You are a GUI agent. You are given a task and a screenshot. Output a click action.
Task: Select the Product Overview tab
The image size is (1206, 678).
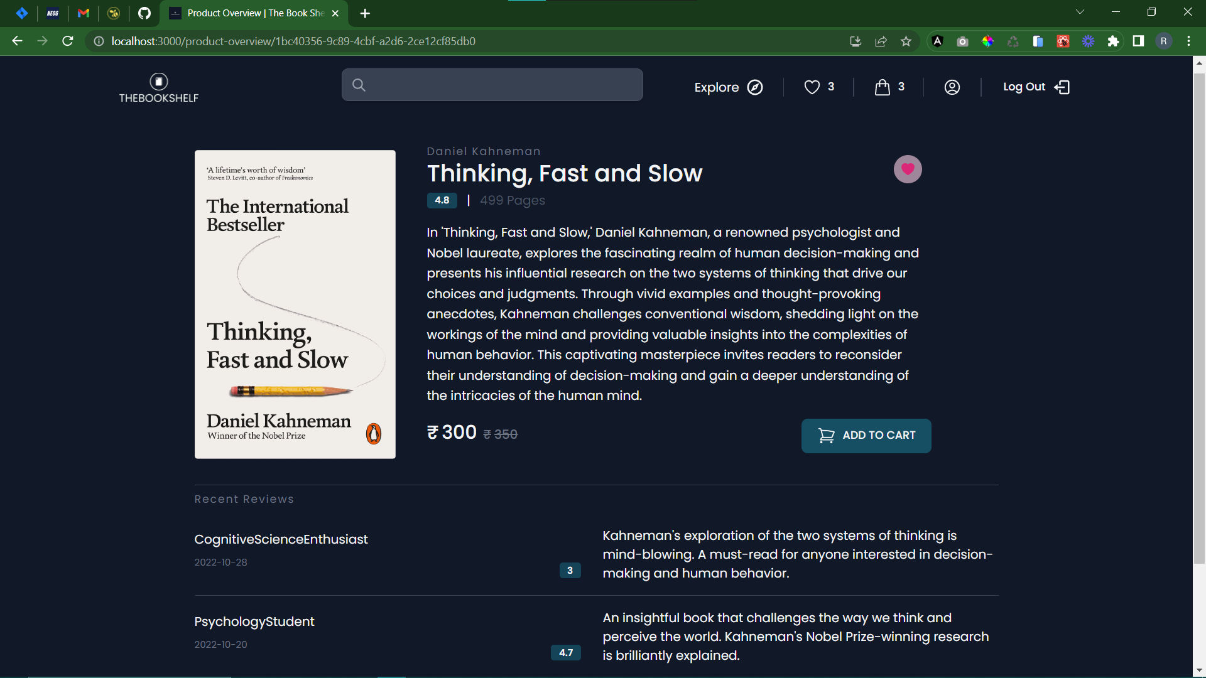click(254, 13)
